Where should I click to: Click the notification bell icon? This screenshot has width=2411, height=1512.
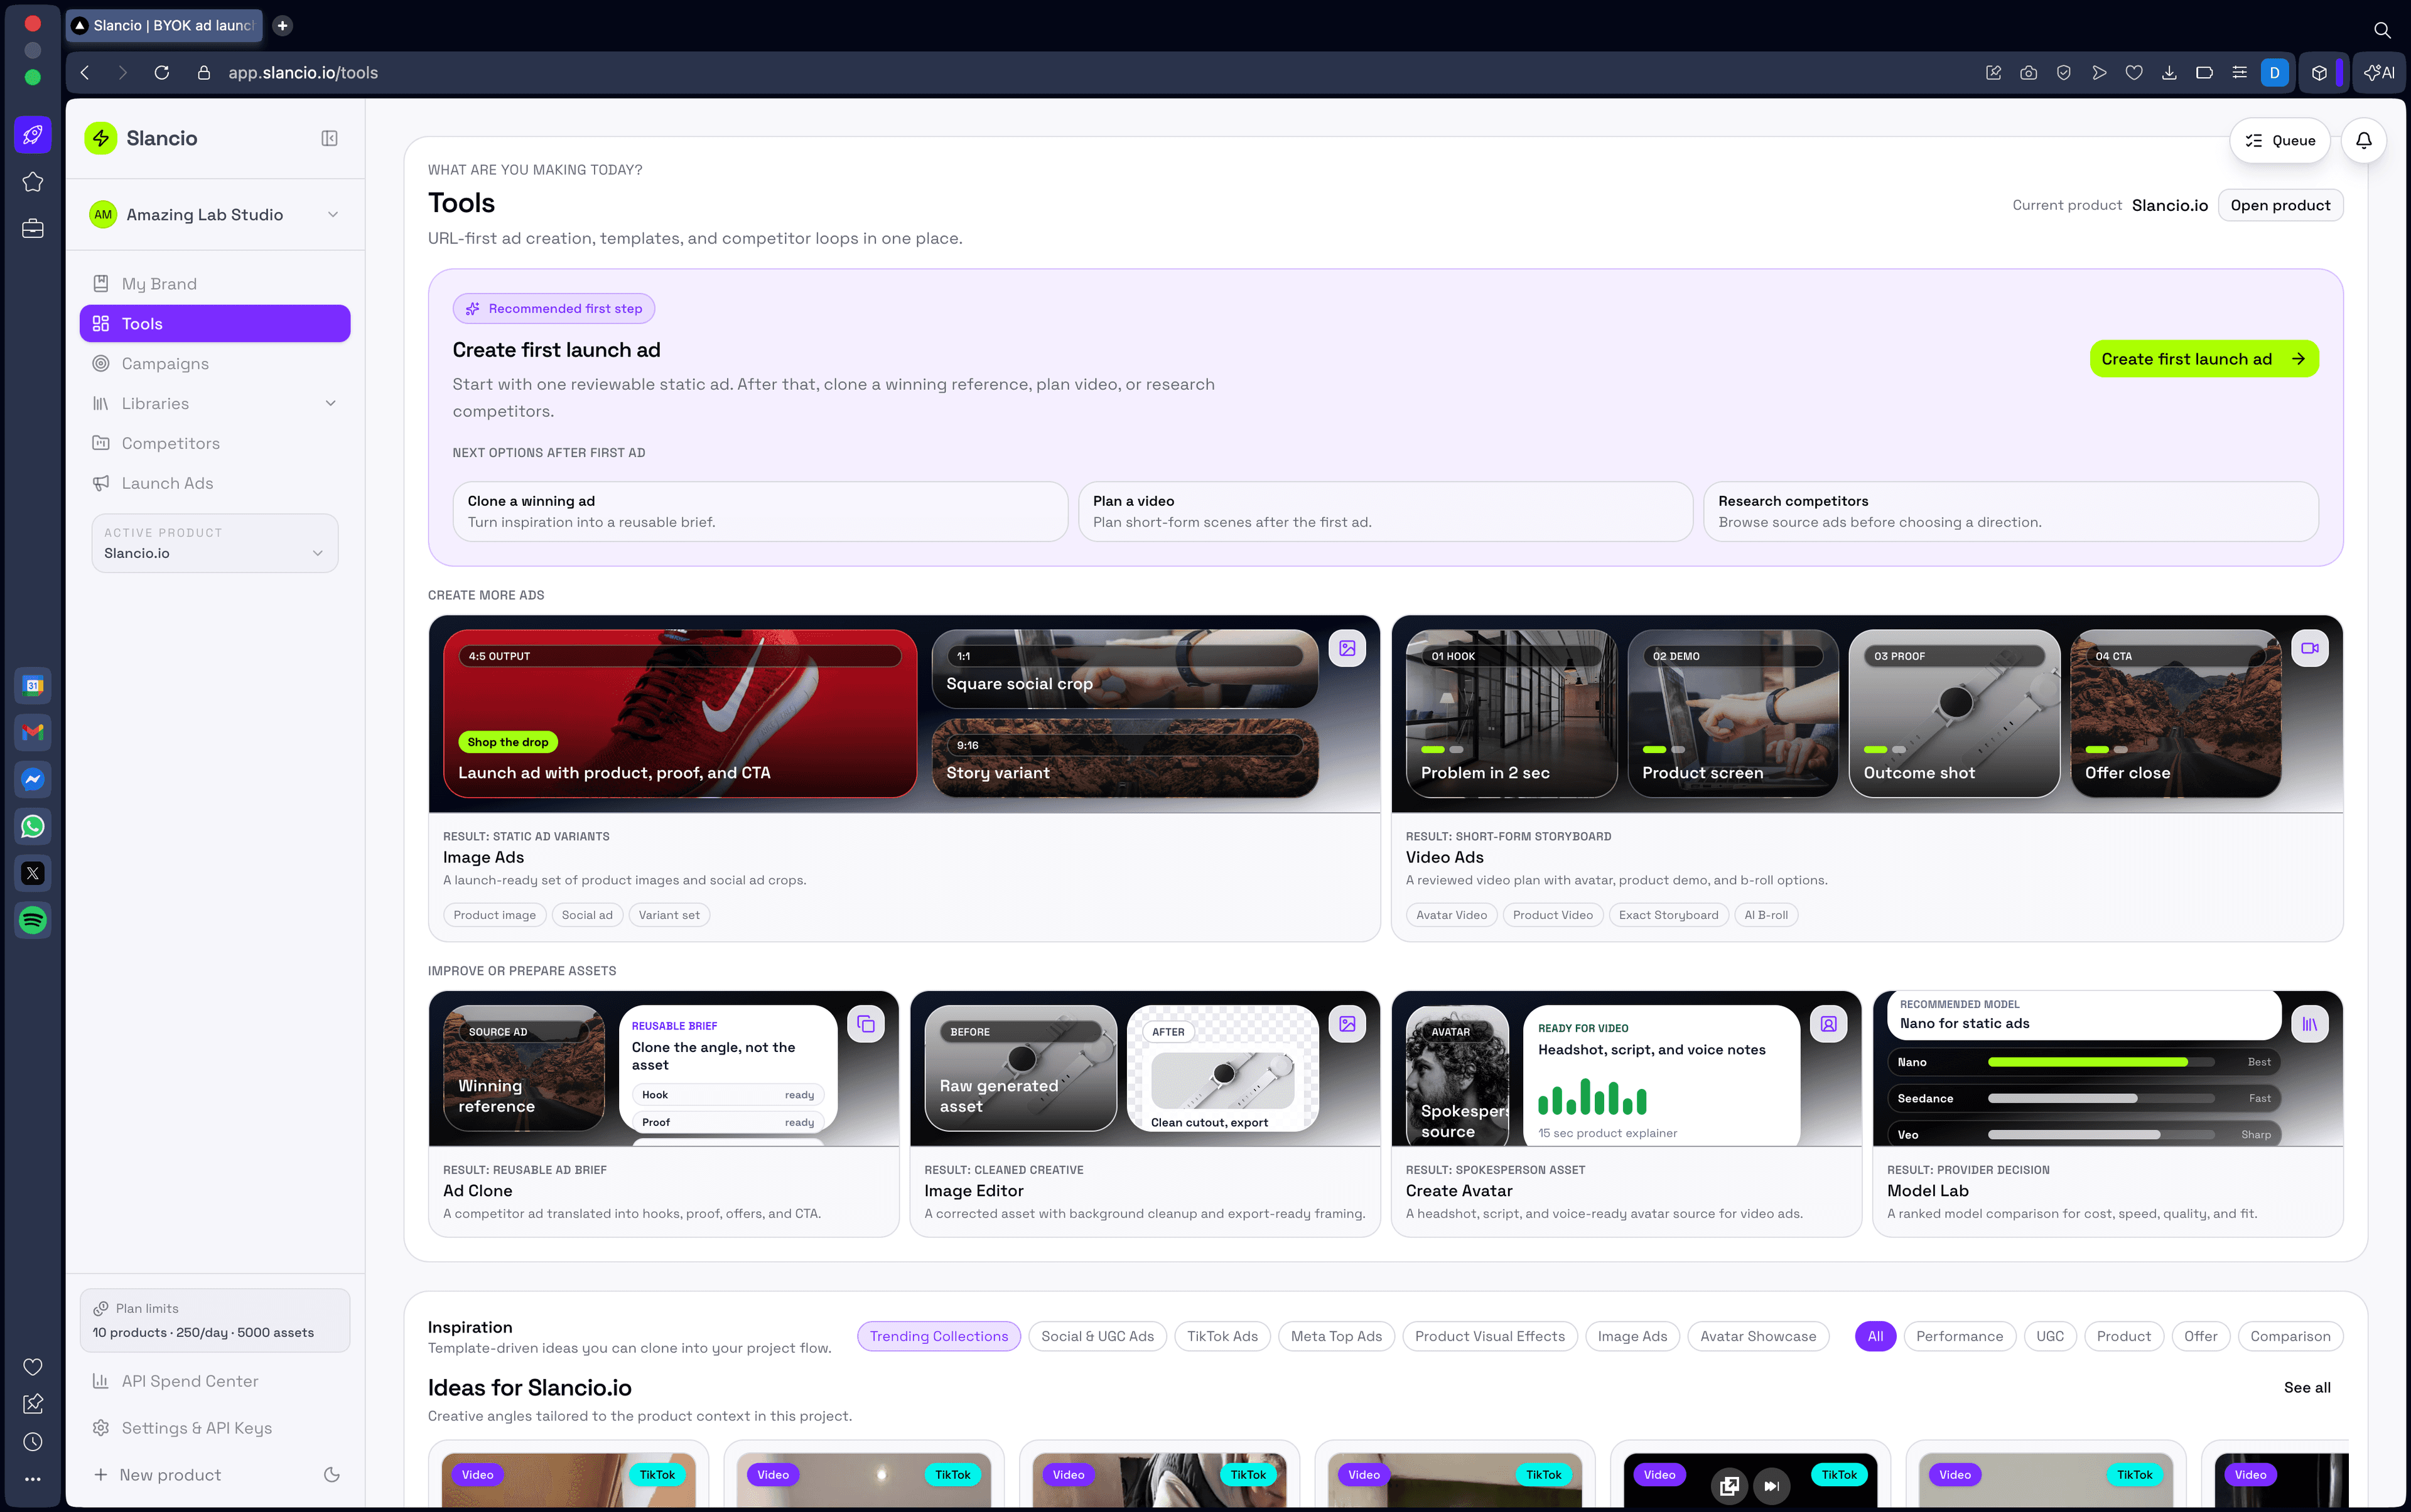(2363, 140)
